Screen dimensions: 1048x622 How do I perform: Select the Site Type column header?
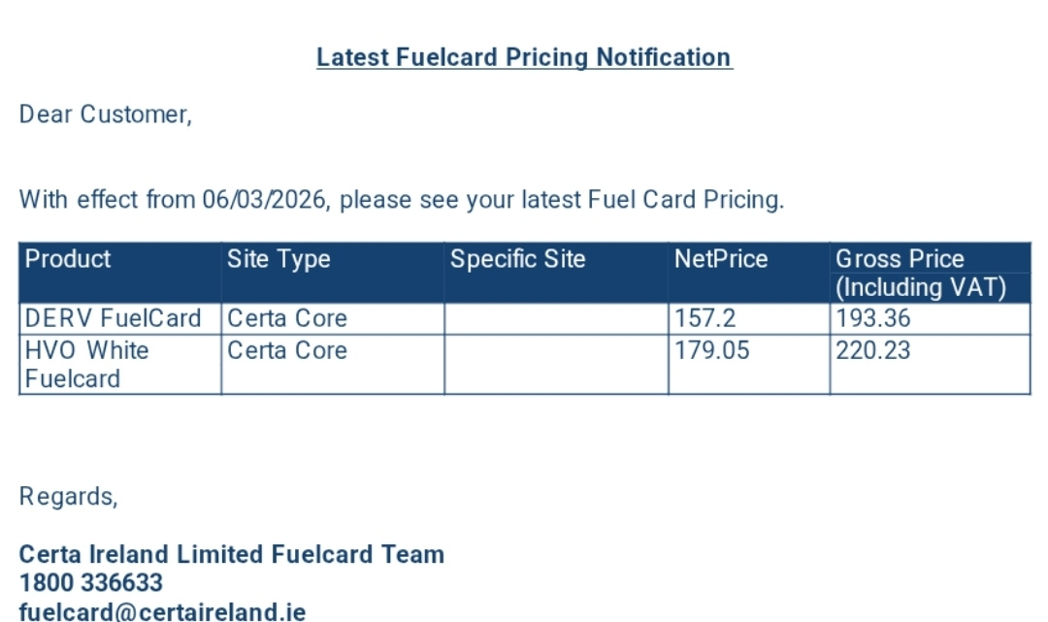click(x=333, y=273)
